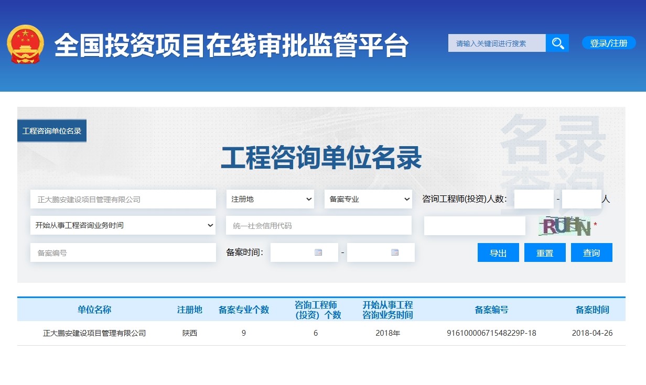
Task: Open the 备案专业 dropdown
Action: tap(368, 199)
